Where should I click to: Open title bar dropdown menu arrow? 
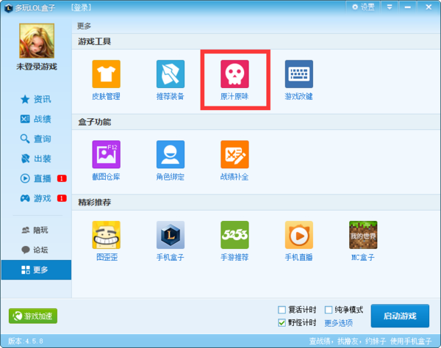click(390, 7)
